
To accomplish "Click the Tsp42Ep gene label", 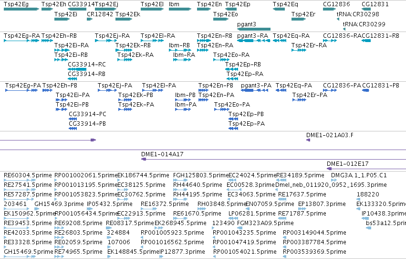I will [x=238, y=4].
